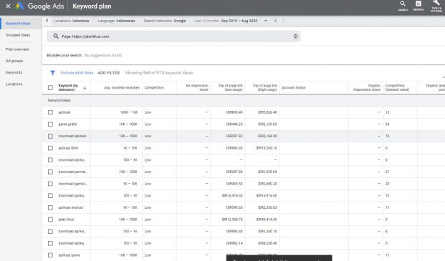The image size is (445, 261).
Task: Click the 'aplikasi bbm' keyword text
Action: [68, 148]
